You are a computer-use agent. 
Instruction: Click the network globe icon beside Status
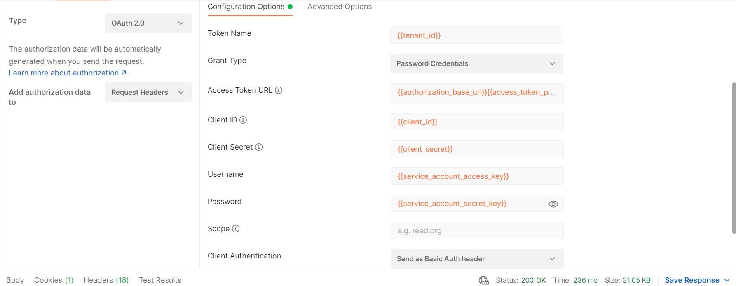pos(483,280)
